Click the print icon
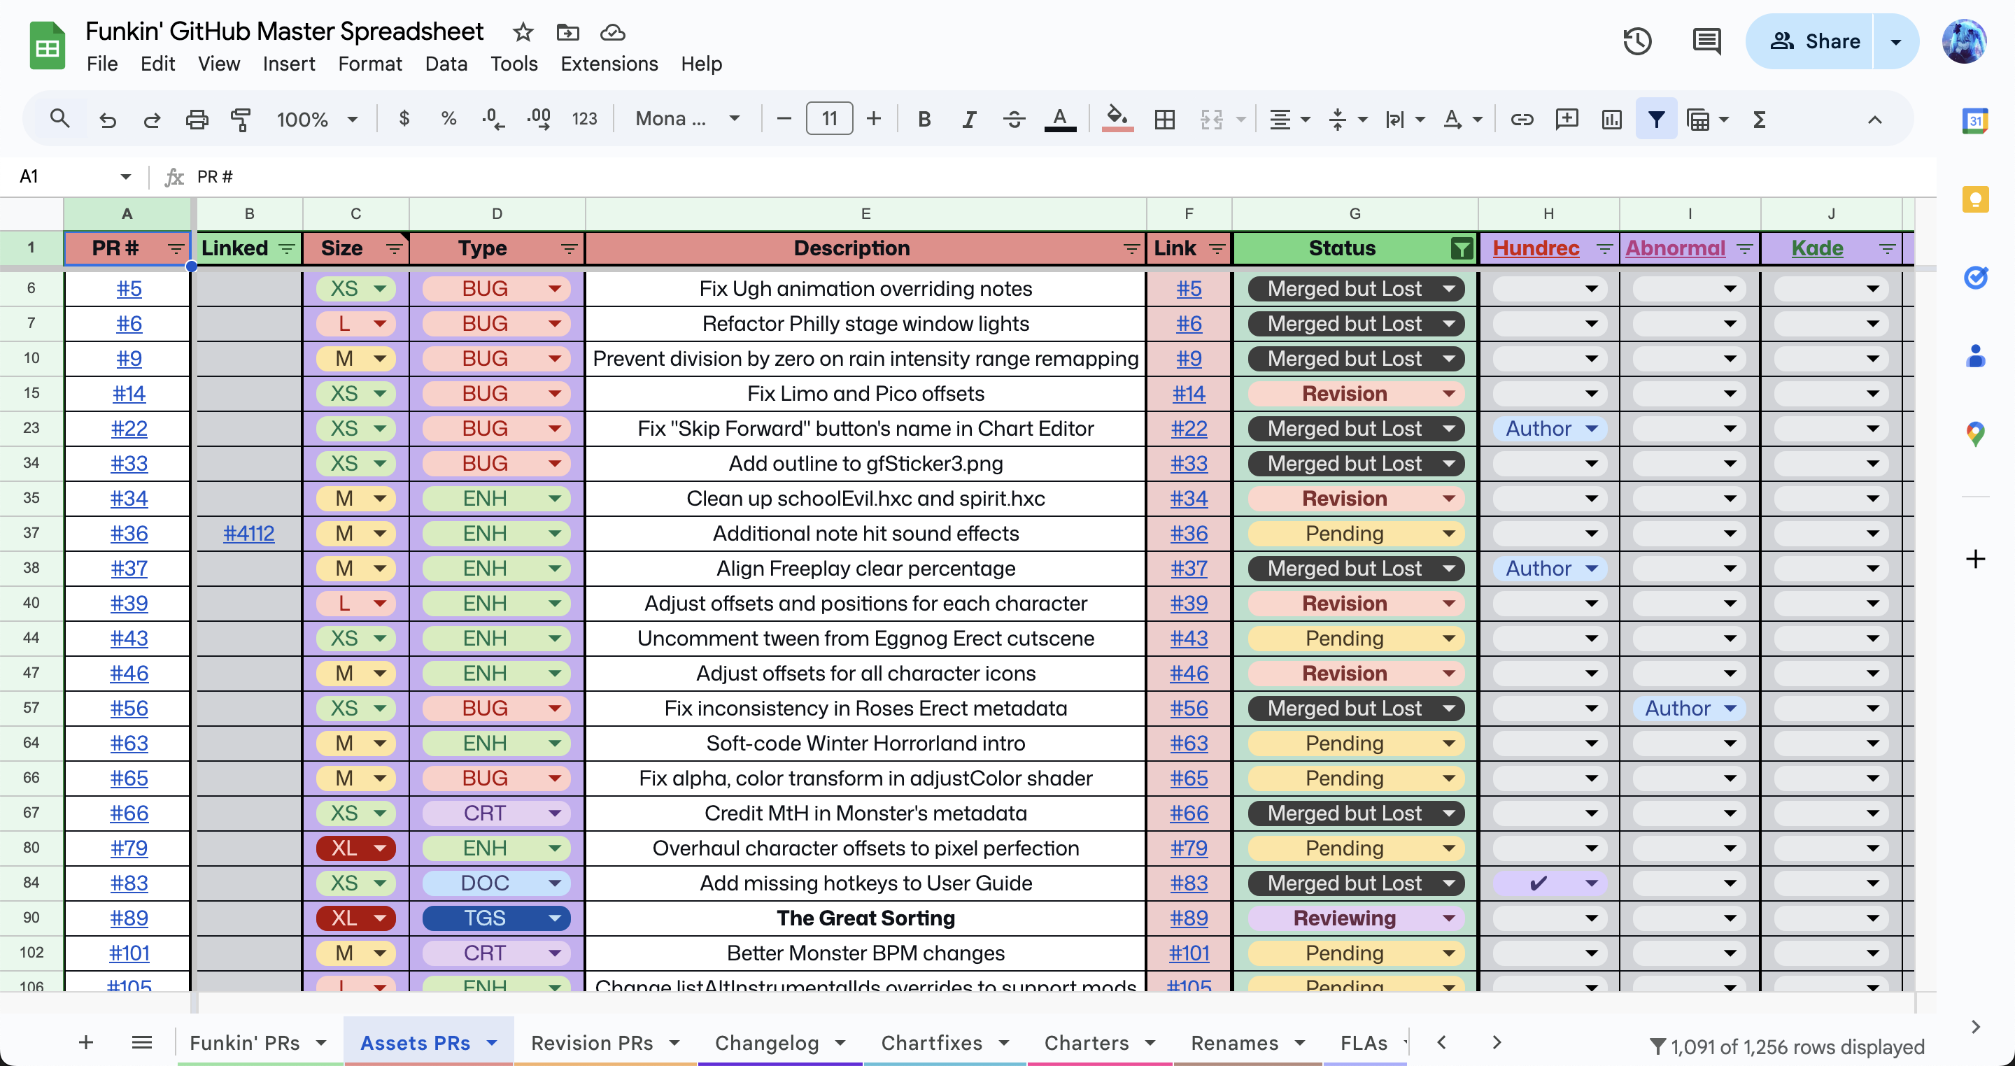Image resolution: width=2015 pixels, height=1066 pixels. (x=197, y=119)
